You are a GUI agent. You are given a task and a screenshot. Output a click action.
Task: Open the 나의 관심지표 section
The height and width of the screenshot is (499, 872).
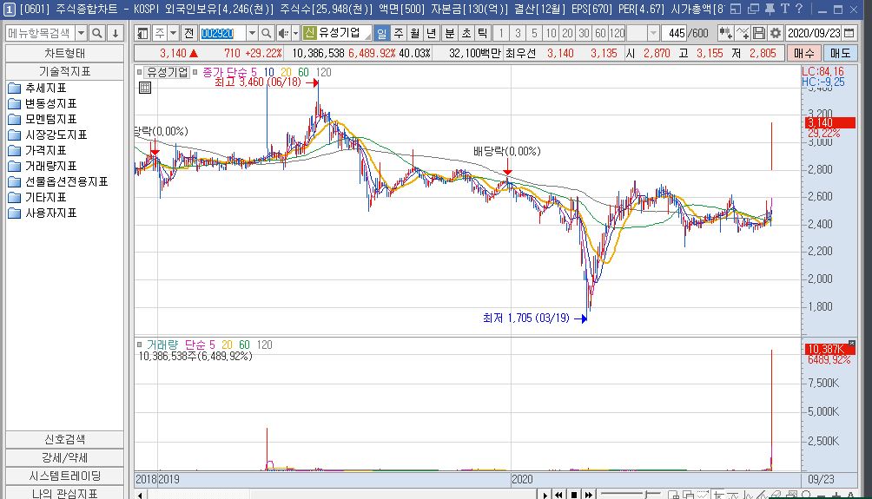(x=64, y=493)
